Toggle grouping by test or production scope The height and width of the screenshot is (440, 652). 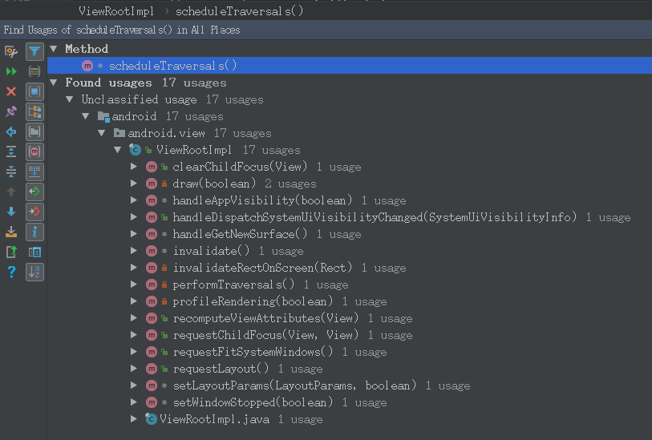[x=34, y=71]
